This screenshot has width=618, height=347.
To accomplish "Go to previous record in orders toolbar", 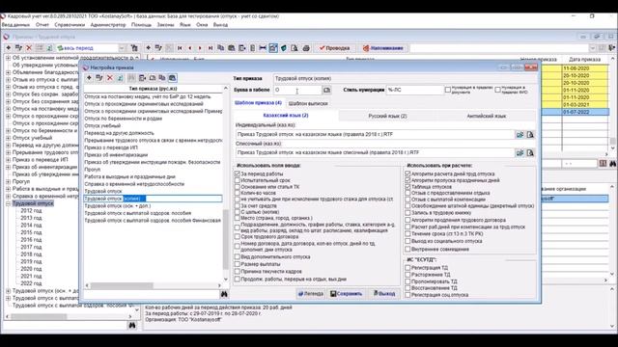I will [x=190, y=48].
